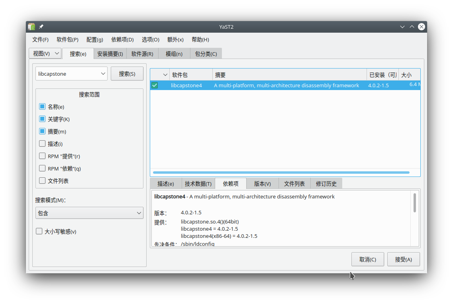This screenshot has height=304, width=453.
Task: Expand the libcapstone search history dropdown
Action: pyautogui.click(x=104, y=73)
